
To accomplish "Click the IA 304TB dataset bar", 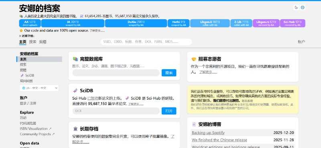I will 73,23.
